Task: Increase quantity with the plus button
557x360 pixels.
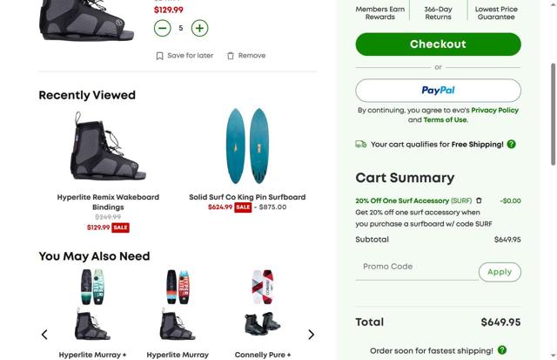Action: click(199, 28)
